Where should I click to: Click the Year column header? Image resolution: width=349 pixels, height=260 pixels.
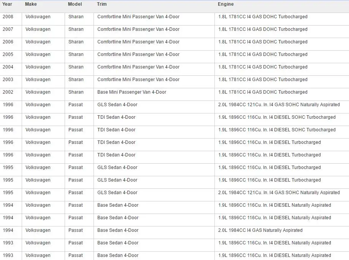(7, 4)
